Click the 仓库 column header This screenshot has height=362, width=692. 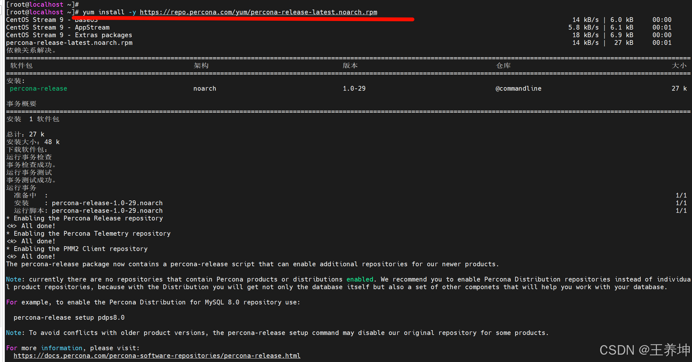[503, 66]
